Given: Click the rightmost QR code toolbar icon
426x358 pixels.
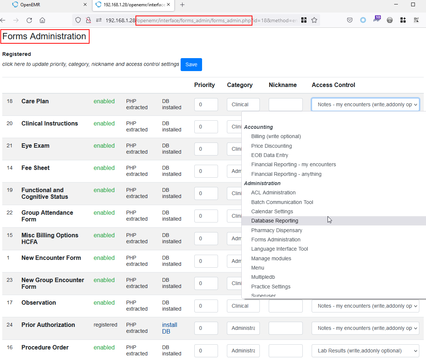Looking at the screenshot, I should coord(416,20).
